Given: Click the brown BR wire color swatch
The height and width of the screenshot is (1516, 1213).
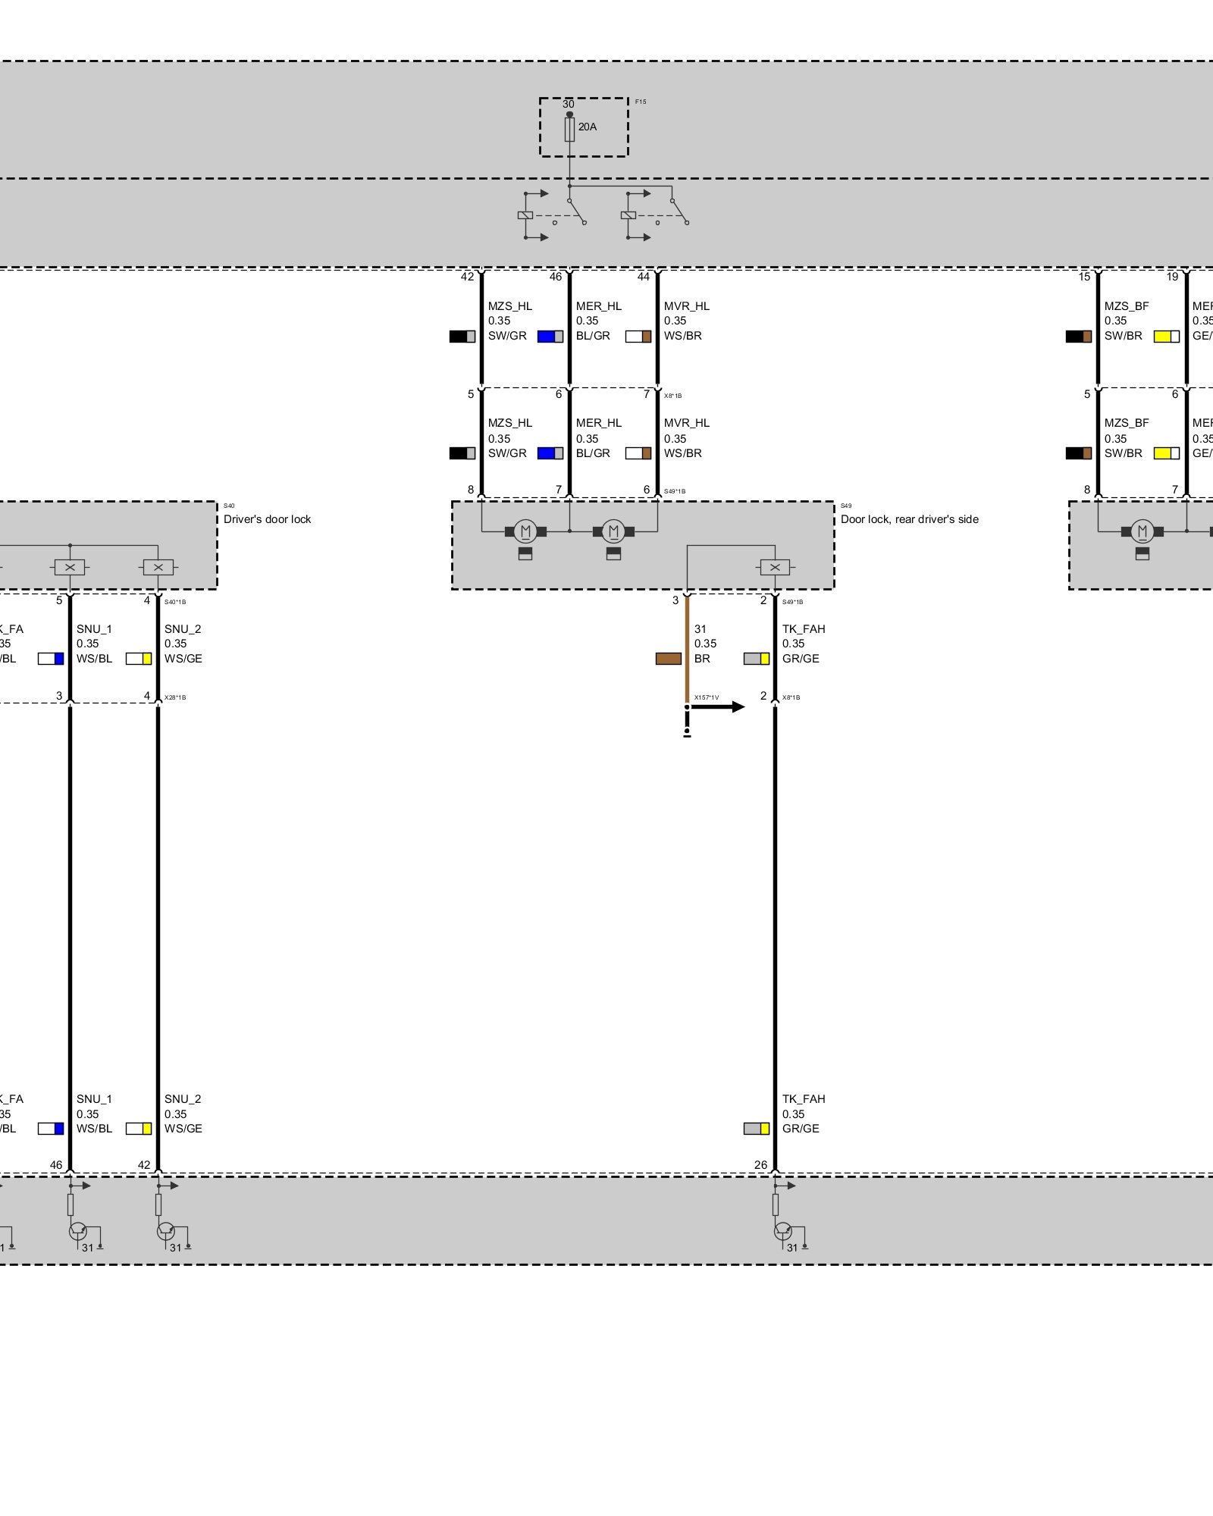Looking at the screenshot, I should point(668,659).
